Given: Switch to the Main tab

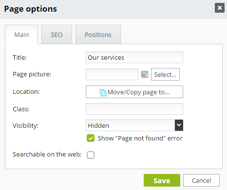Looking at the screenshot, I should pyautogui.click(x=21, y=35).
